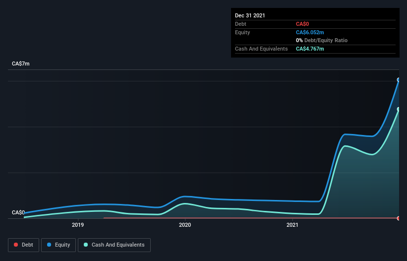This screenshot has width=407, height=261.
Task: Click the 2020 axis label
Action: point(185,225)
